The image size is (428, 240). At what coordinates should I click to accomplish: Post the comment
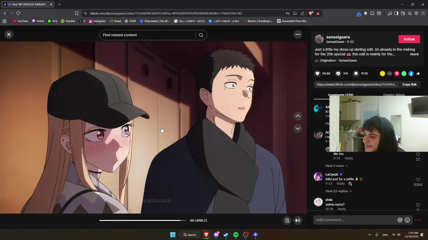[x=418, y=220]
